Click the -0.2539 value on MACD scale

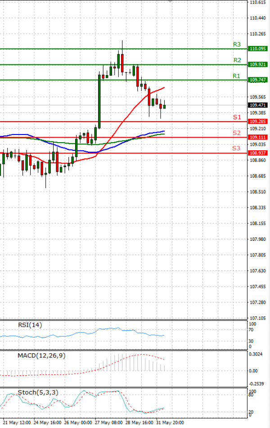(x=256, y=384)
